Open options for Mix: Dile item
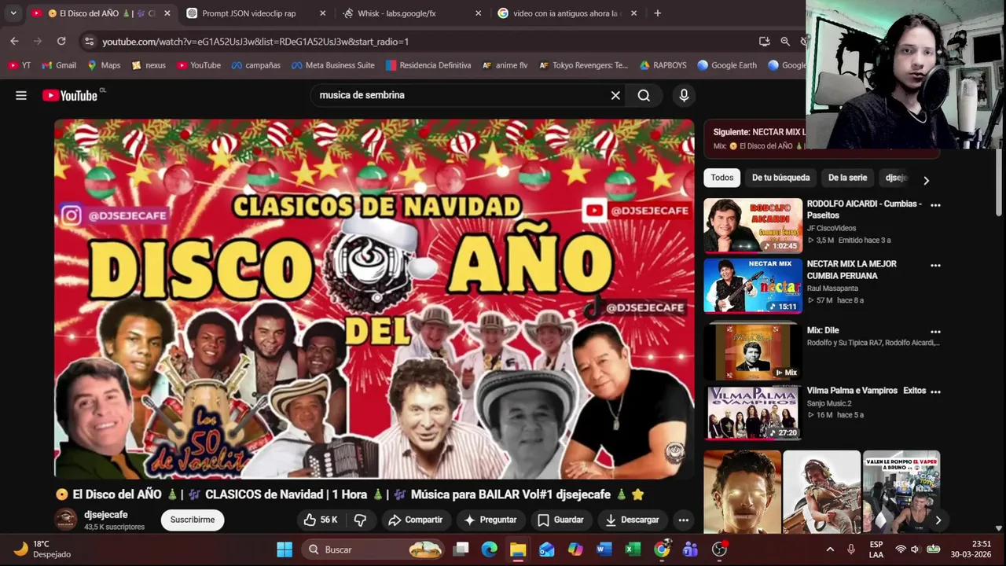 click(x=935, y=332)
